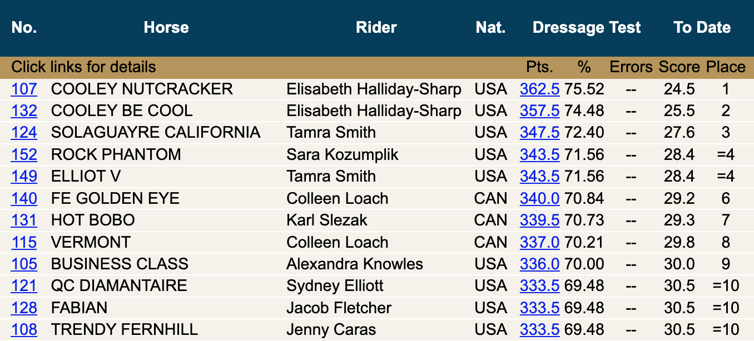The width and height of the screenshot is (754, 341).
Task: Click entry number 131 for Hot Bobo
Action: point(24,220)
